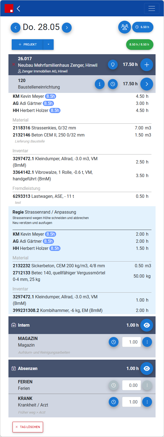Open the PROJEKT button dropdown arrow
This screenshot has height=437, width=164.
[48, 44]
